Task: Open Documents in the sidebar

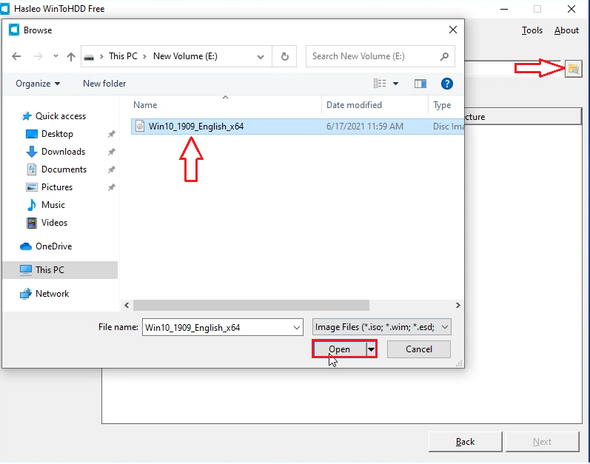Action: point(64,169)
